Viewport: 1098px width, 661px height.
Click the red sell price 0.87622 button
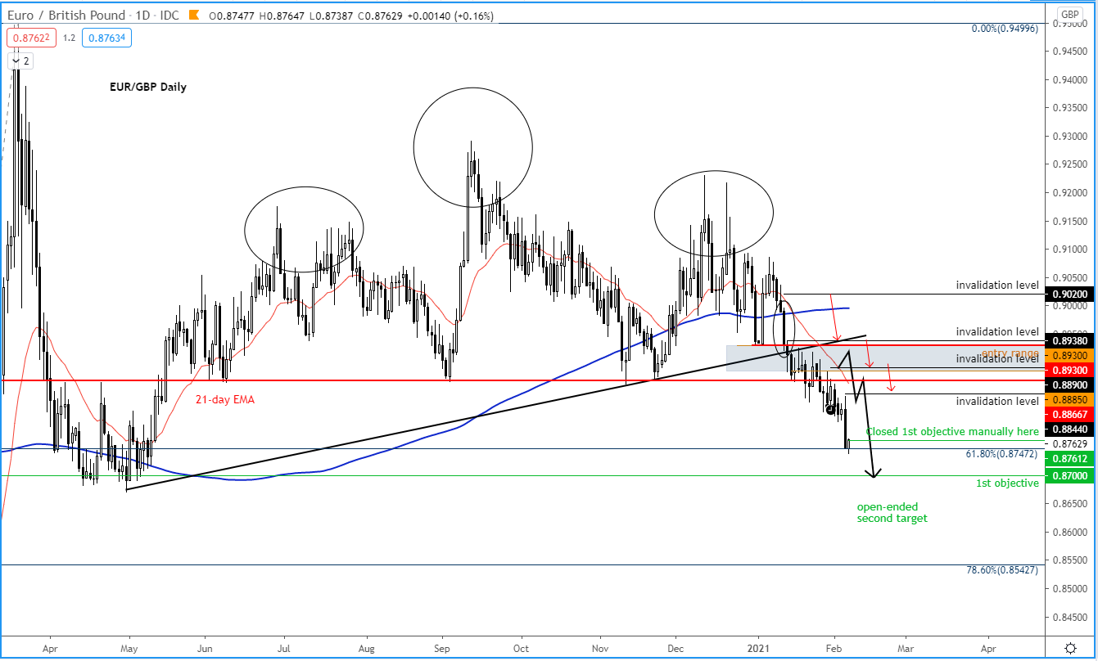pos(29,37)
